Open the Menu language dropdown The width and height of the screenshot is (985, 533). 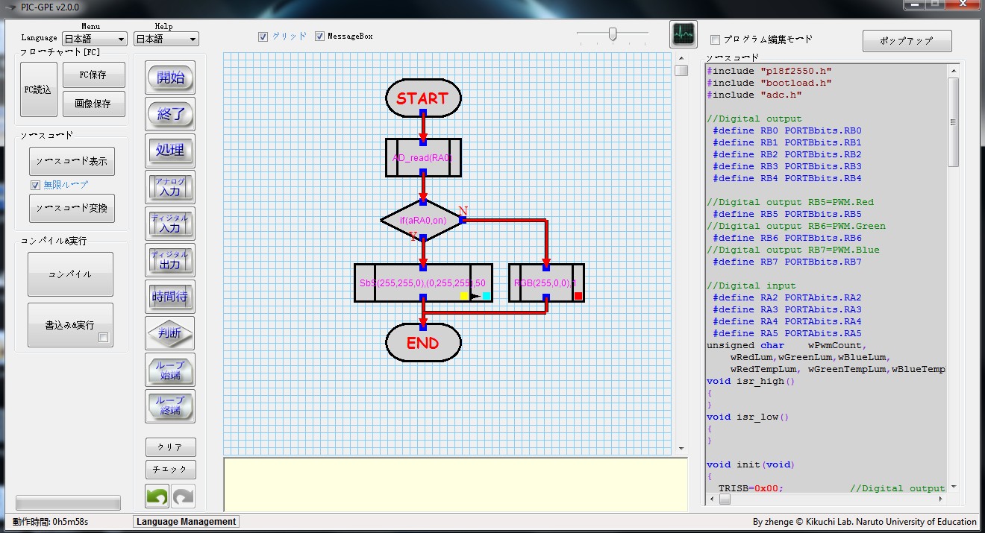pyautogui.click(x=94, y=39)
